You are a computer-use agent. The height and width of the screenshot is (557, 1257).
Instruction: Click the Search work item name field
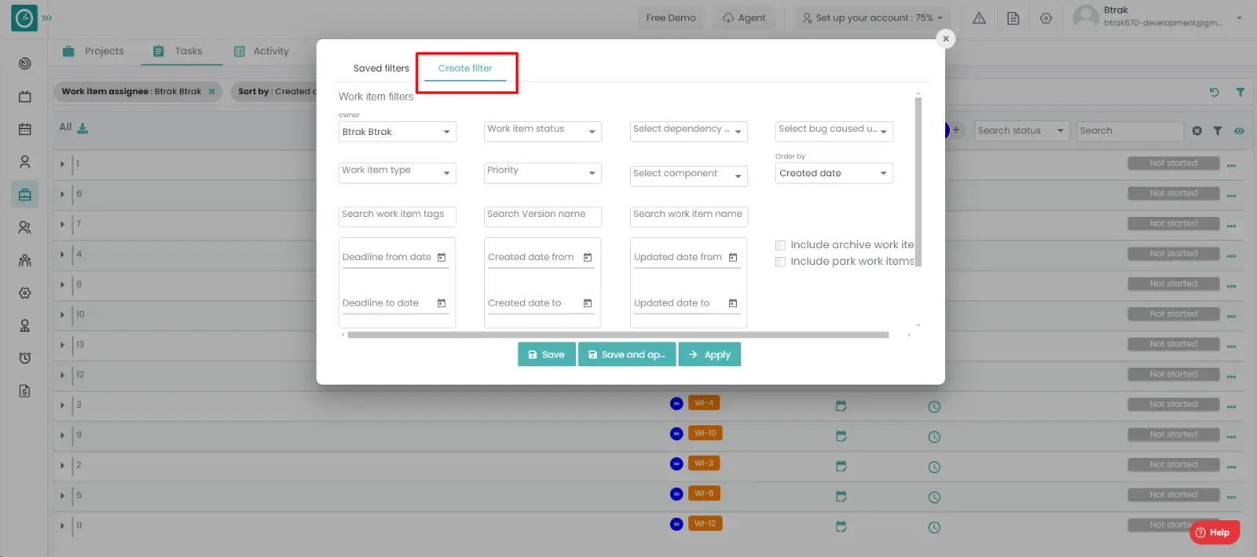click(x=687, y=214)
